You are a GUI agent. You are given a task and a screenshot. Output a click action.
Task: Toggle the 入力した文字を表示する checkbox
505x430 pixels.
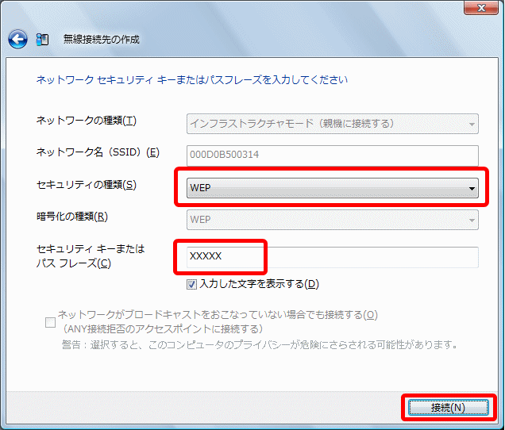point(192,284)
